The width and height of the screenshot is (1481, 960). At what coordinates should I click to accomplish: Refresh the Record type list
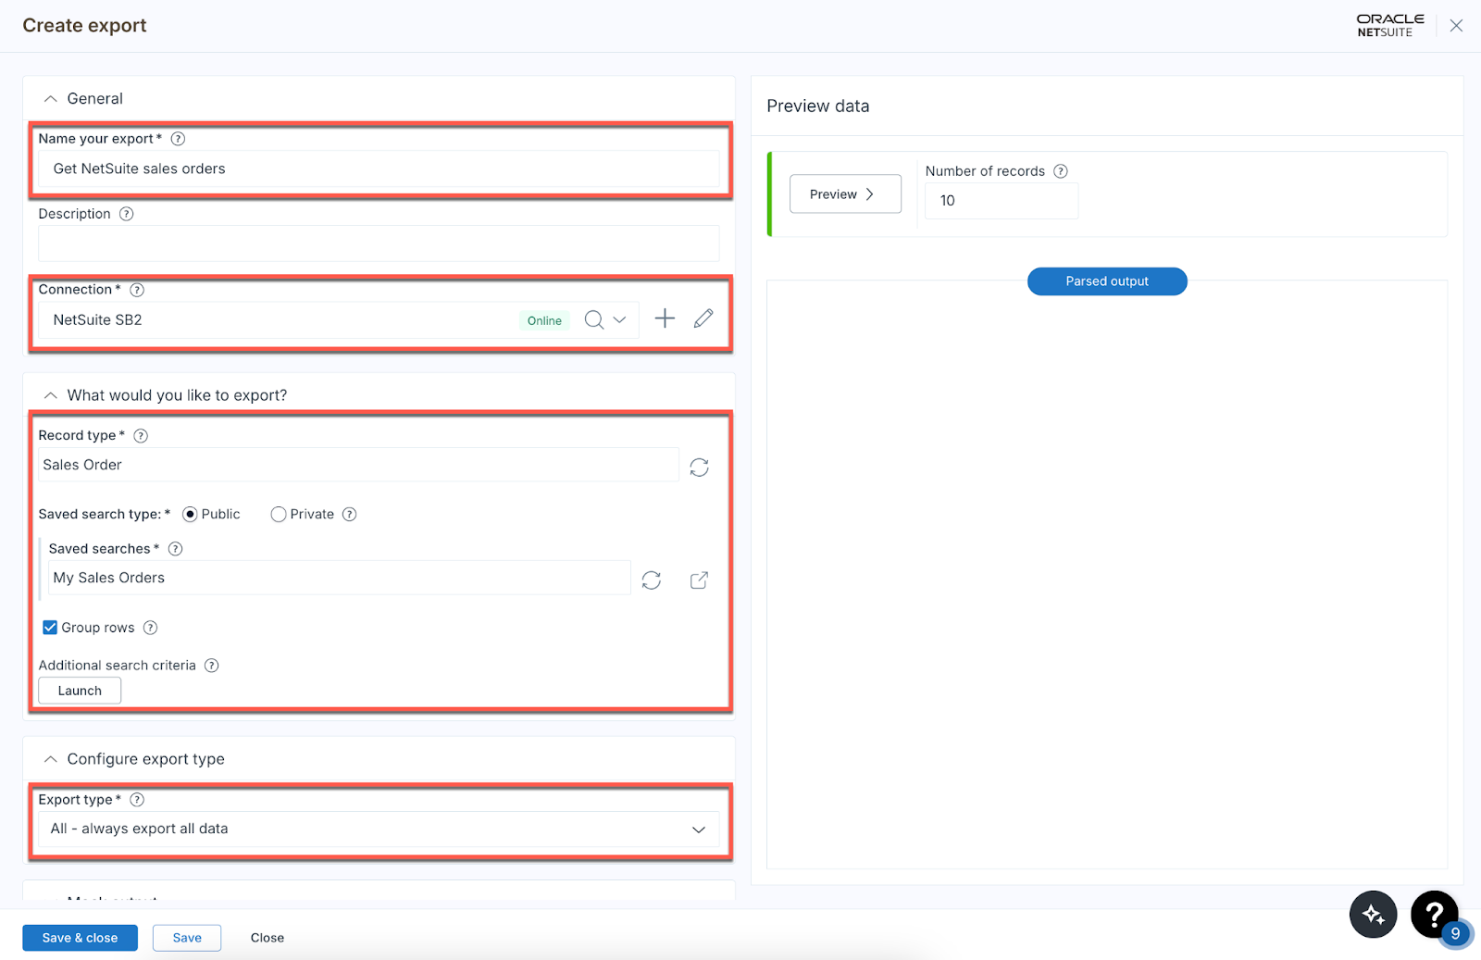pos(699,467)
